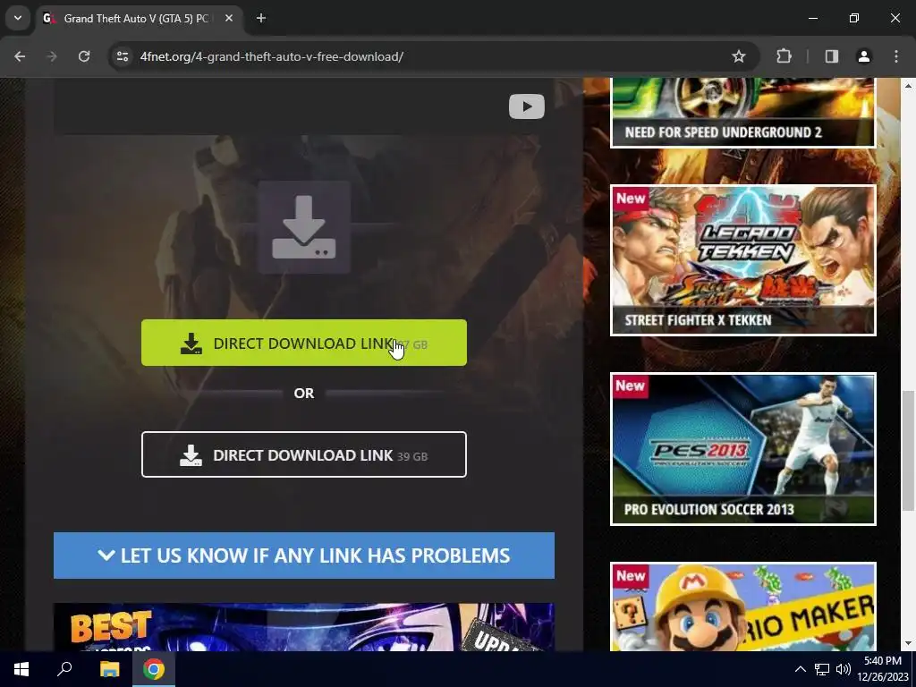Click the address bar URL

272,56
